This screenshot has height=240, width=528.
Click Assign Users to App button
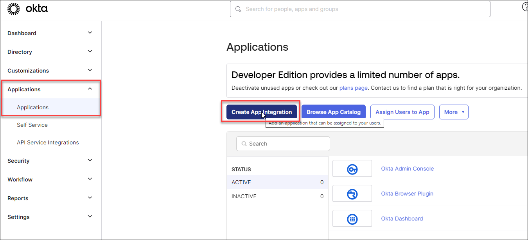402,112
